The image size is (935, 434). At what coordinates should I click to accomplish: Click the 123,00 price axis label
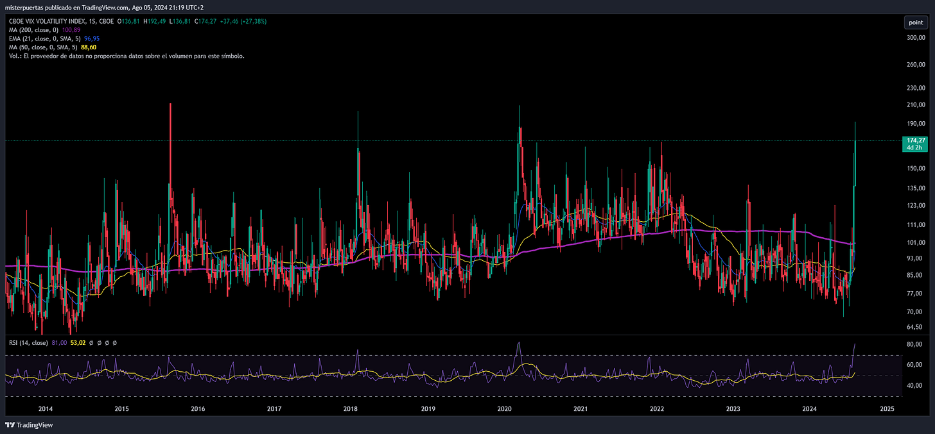(915, 206)
